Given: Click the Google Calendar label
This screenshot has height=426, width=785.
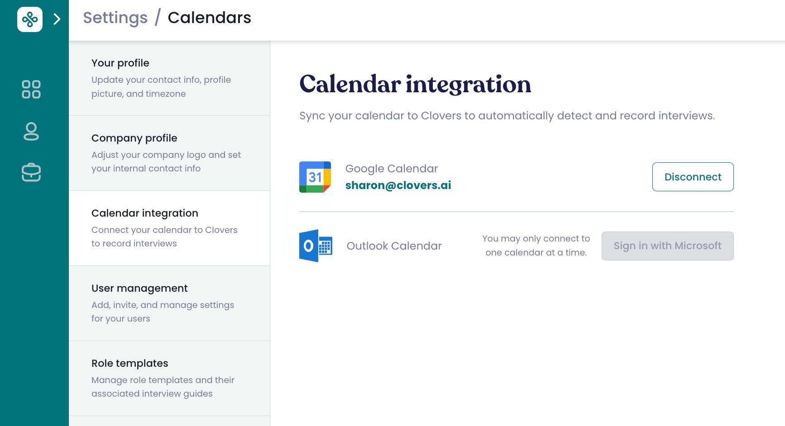Looking at the screenshot, I should pyautogui.click(x=392, y=169).
